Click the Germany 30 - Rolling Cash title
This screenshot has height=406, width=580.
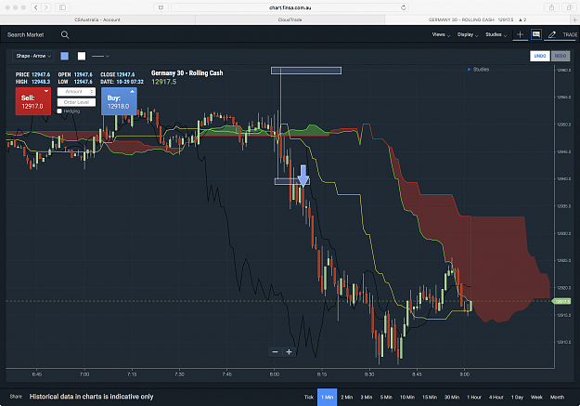point(187,73)
